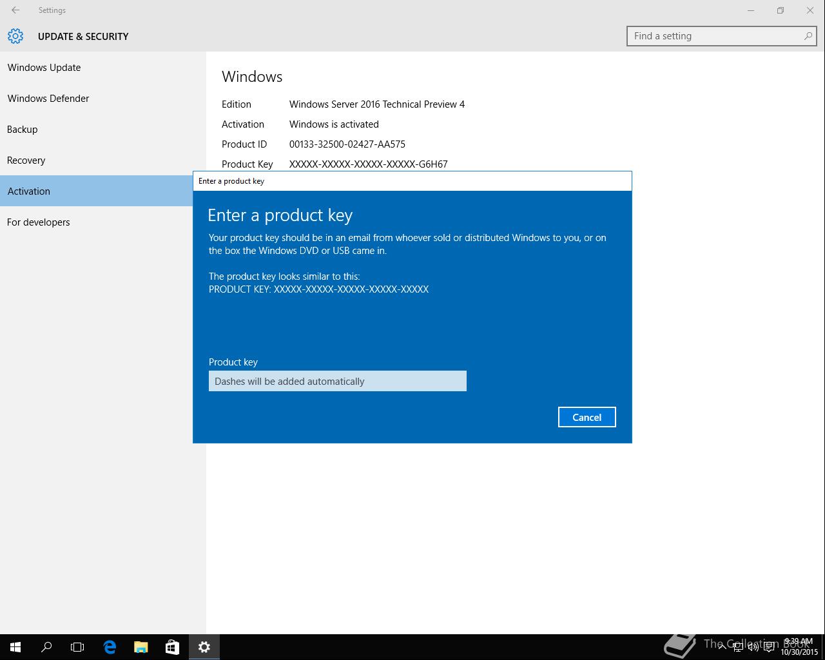The width and height of the screenshot is (825, 660).
Task: Click the Find a setting search box
Action: [715, 36]
